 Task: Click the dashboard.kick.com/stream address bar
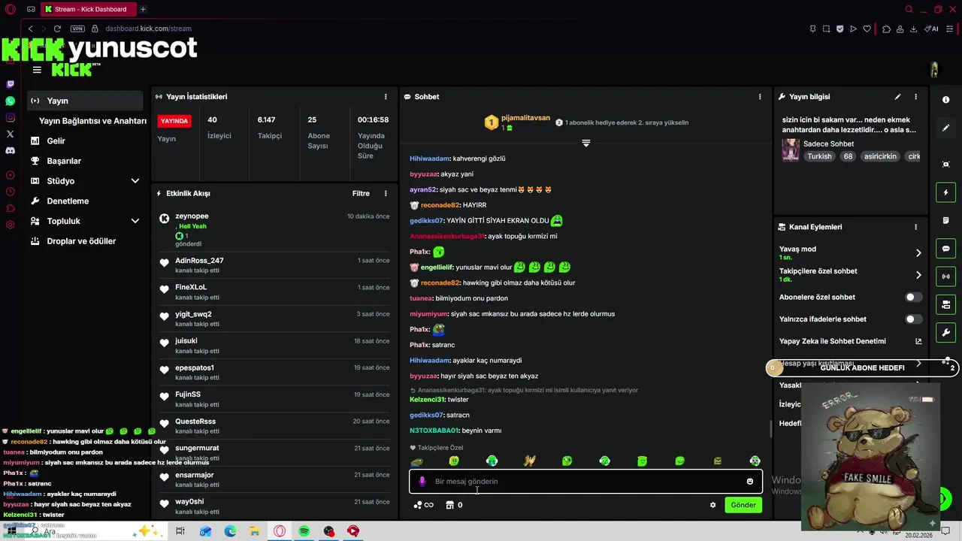pyautogui.click(x=148, y=29)
